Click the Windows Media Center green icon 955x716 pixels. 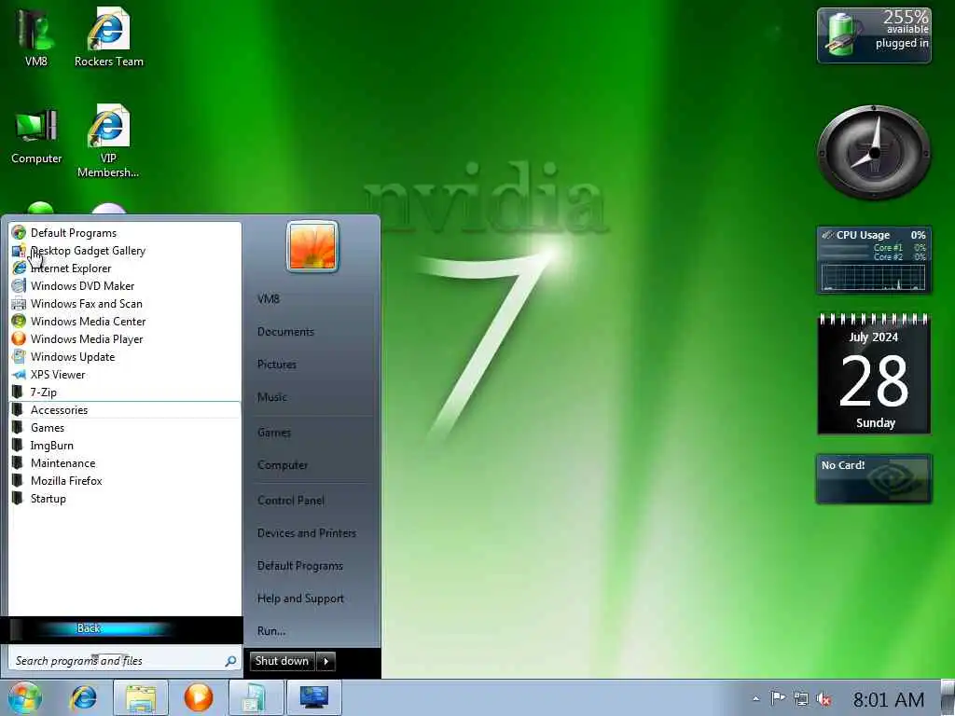[19, 321]
